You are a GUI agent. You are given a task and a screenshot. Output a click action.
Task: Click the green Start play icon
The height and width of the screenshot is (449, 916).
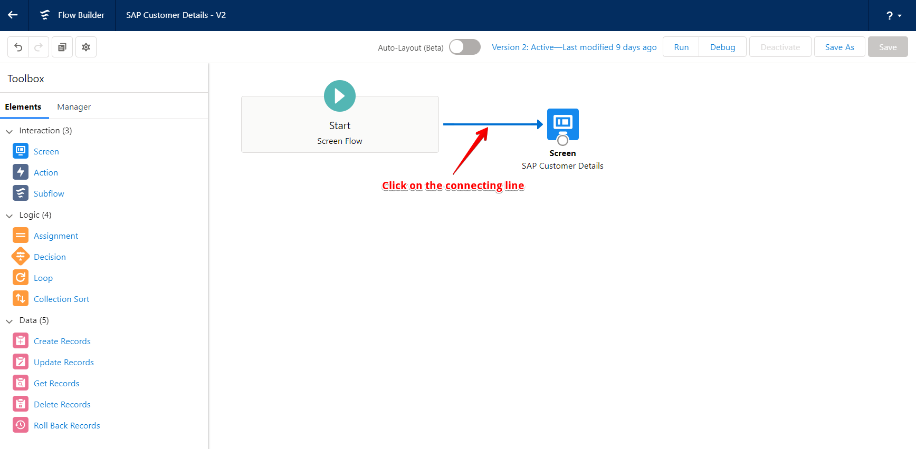340,96
